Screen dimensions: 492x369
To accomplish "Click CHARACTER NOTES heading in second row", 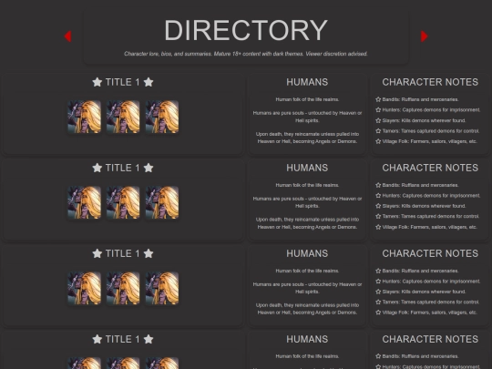I will click(x=430, y=168).
